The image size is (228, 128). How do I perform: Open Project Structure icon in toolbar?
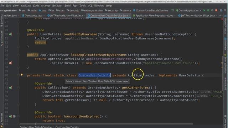click(x=221, y=10)
